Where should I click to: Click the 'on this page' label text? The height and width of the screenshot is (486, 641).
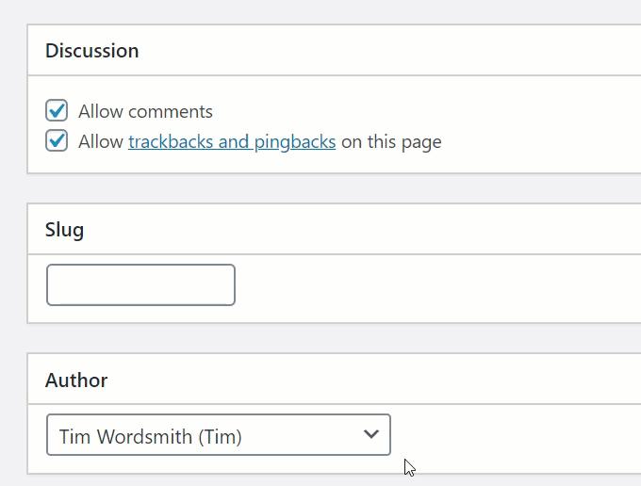[391, 141]
